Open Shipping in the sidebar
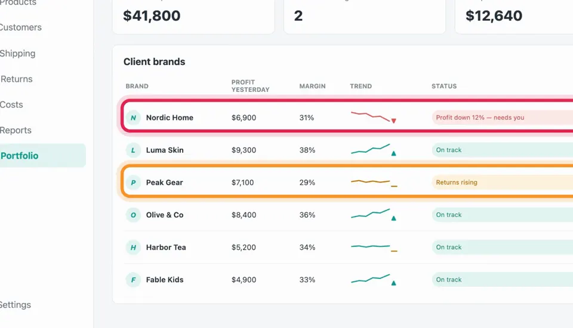573x328 pixels. [x=17, y=53]
